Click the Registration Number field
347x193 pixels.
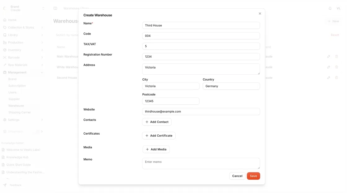point(201,57)
